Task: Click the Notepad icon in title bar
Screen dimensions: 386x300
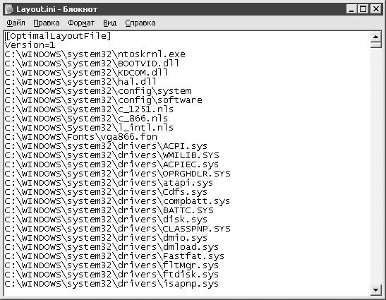Action: (9, 9)
